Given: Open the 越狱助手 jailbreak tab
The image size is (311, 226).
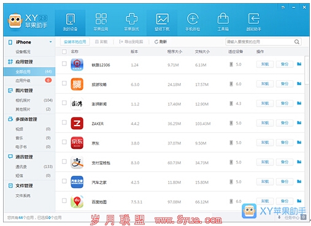Looking at the screenshot, I should click(x=253, y=23).
